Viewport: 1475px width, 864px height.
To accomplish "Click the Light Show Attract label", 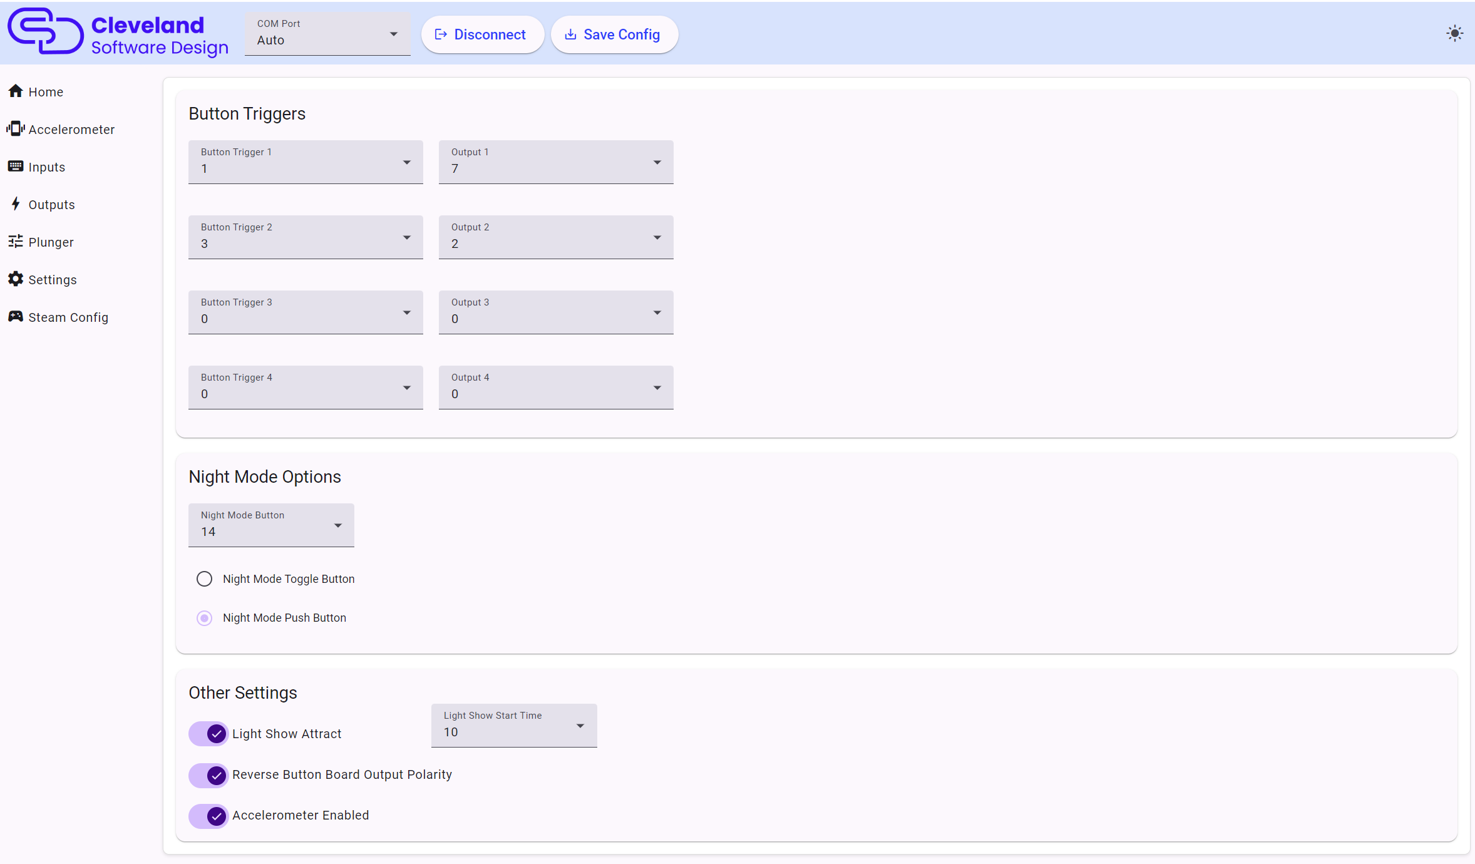I will [287, 734].
